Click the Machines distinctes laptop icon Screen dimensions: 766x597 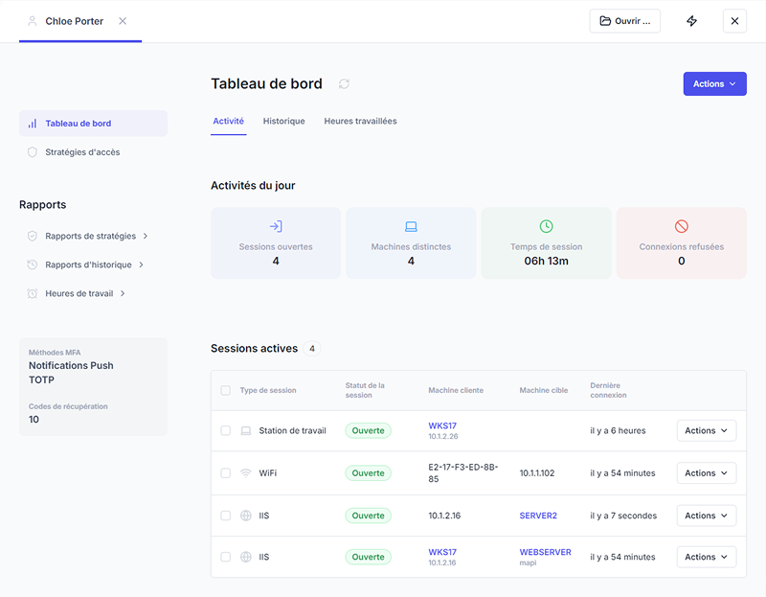(x=411, y=226)
